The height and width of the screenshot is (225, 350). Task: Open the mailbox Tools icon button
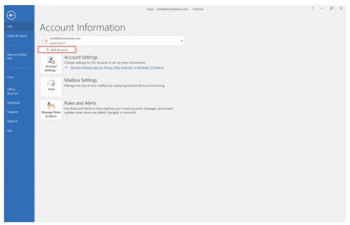pyautogui.click(x=51, y=87)
